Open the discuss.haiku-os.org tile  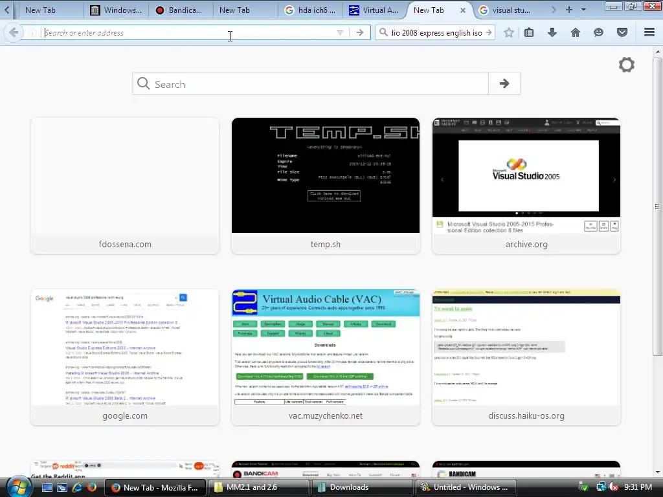[526, 357]
